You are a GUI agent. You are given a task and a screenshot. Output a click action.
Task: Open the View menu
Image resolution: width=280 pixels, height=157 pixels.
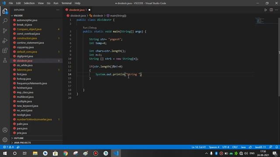point(41,3)
